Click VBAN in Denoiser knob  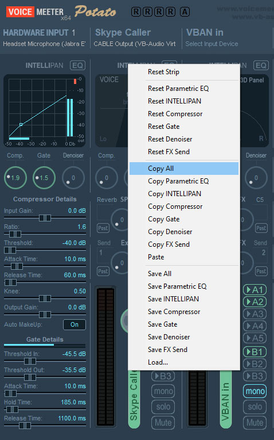click(x=256, y=178)
